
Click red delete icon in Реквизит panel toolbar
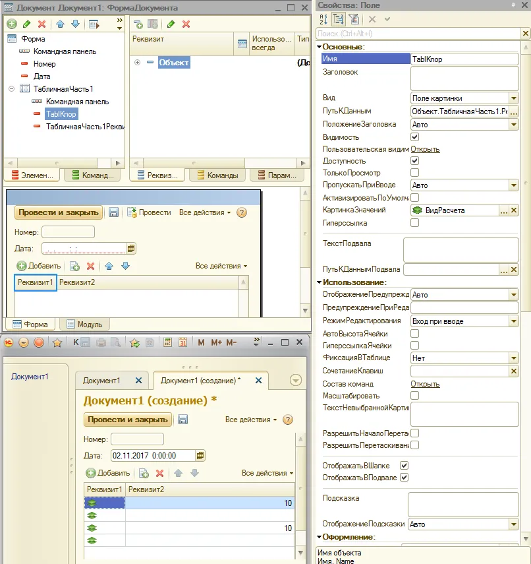[x=186, y=24]
